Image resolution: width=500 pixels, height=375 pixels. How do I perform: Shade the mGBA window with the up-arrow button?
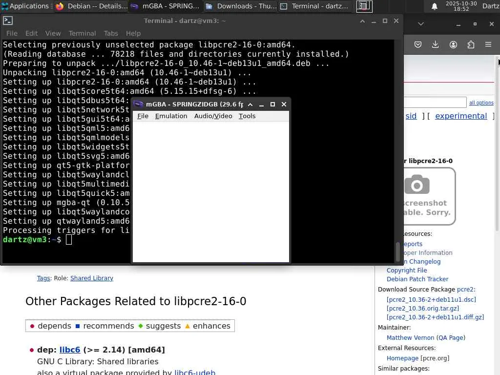coord(250,104)
